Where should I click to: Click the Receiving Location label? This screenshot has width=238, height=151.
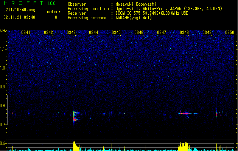tap(88, 9)
